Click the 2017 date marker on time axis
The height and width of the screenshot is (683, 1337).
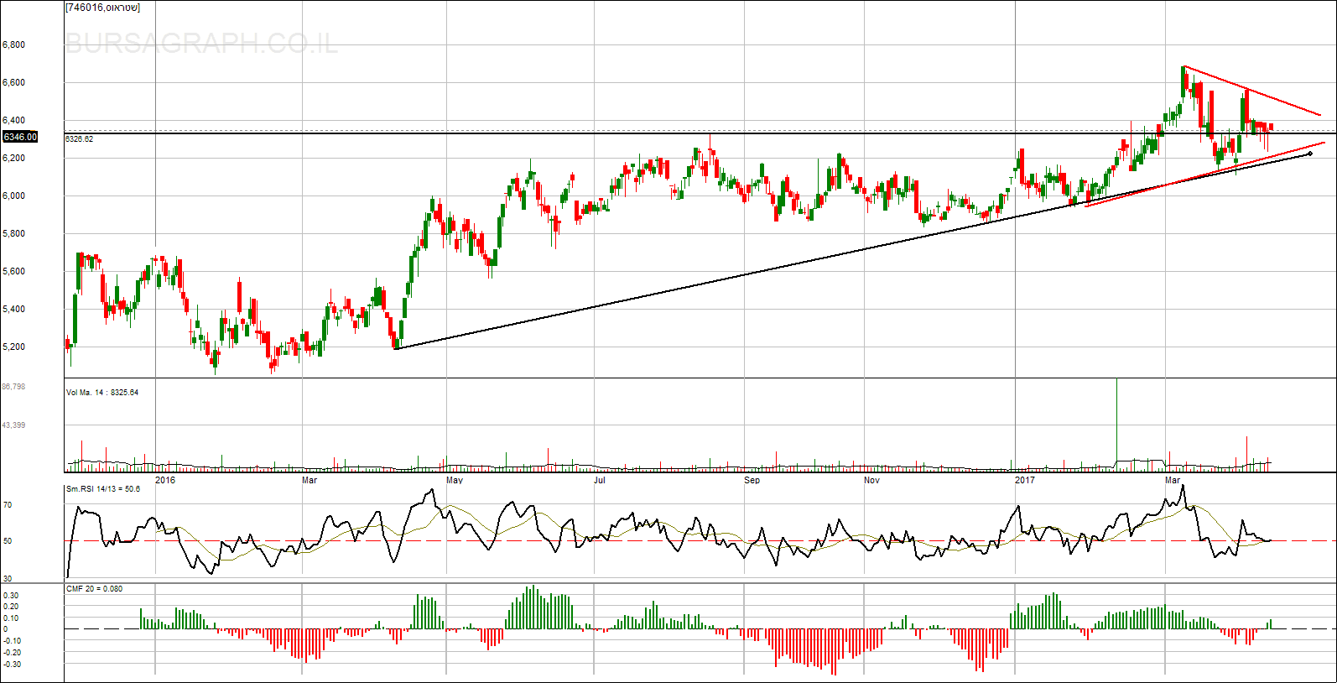[1024, 480]
